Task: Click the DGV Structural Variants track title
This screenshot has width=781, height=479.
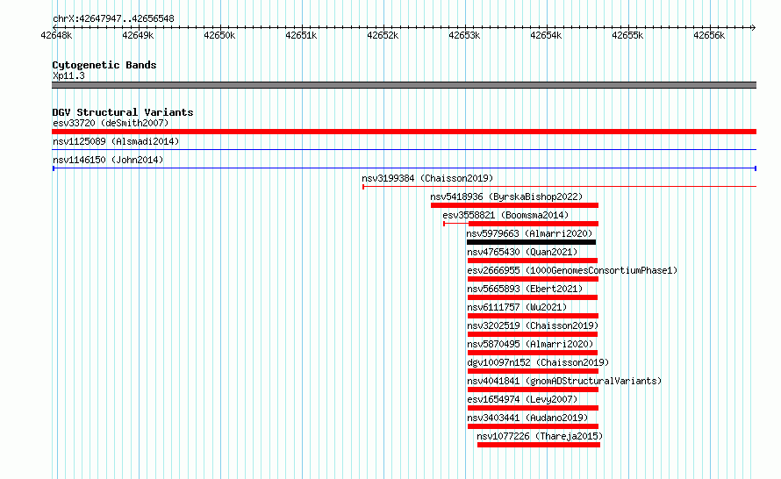Action: point(123,112)
